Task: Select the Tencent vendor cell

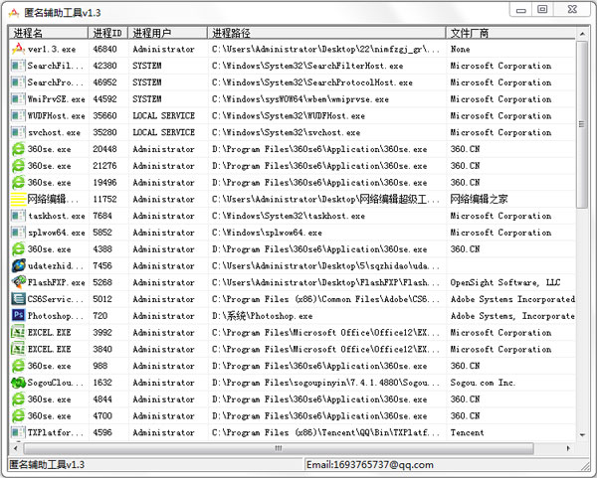Action: (468, 432)
